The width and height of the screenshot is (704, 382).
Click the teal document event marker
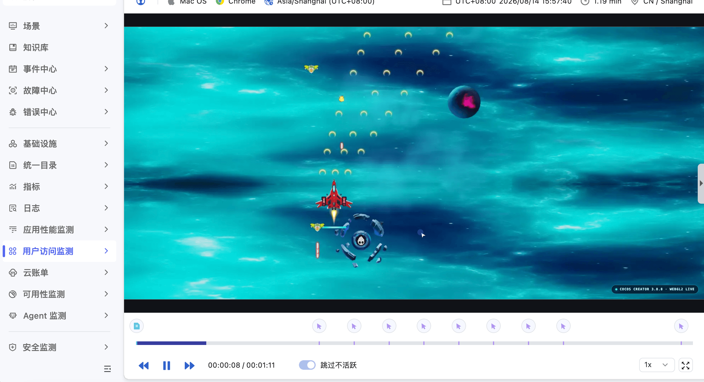click(x=137, y=326)
